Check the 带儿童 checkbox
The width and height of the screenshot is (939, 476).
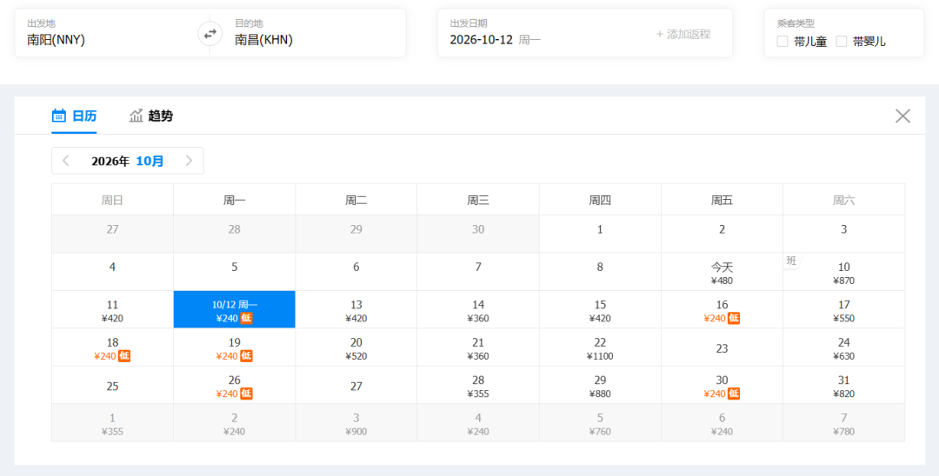(x=782, y=42)
